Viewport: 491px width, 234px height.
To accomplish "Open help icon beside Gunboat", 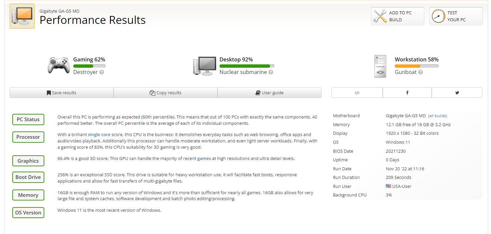I will (x=420, y=72).
